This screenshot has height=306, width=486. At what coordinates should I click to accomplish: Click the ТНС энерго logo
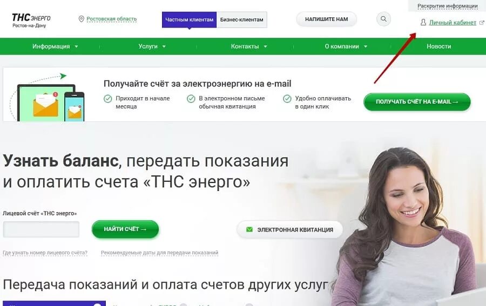tap(31, 21)
